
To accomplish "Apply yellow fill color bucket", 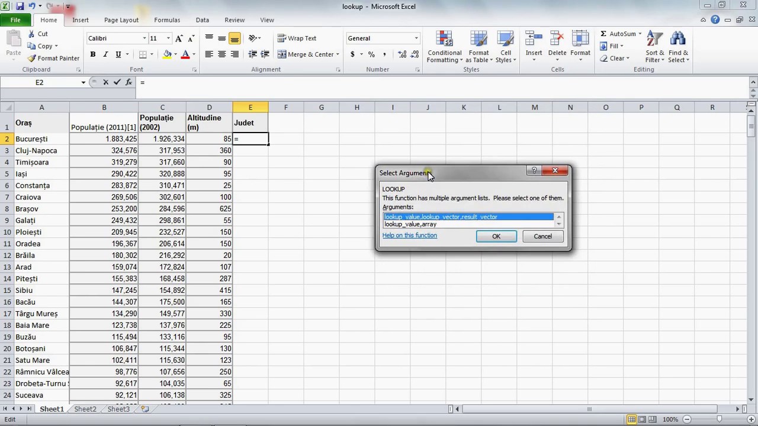I will point(167,54).
